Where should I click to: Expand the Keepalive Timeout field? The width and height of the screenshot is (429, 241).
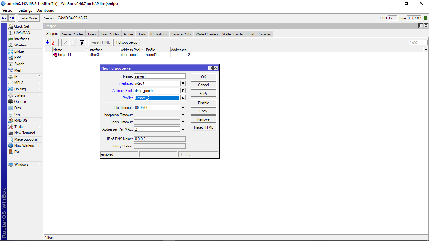tap(183, 115)
